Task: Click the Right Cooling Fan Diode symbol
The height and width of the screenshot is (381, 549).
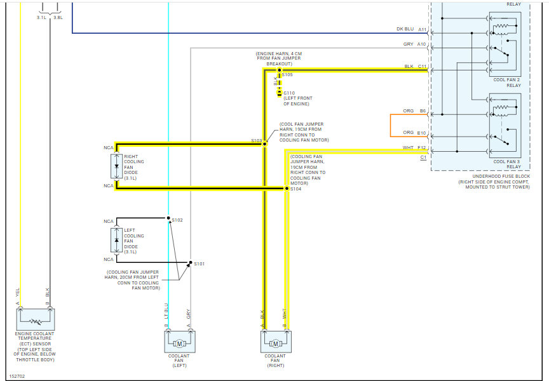Action: pos(116,166)
